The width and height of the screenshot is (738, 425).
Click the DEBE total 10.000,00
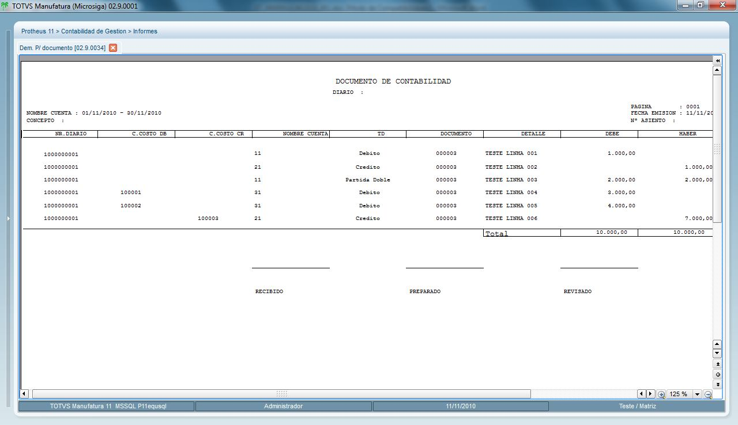click(x=612, y=232)
